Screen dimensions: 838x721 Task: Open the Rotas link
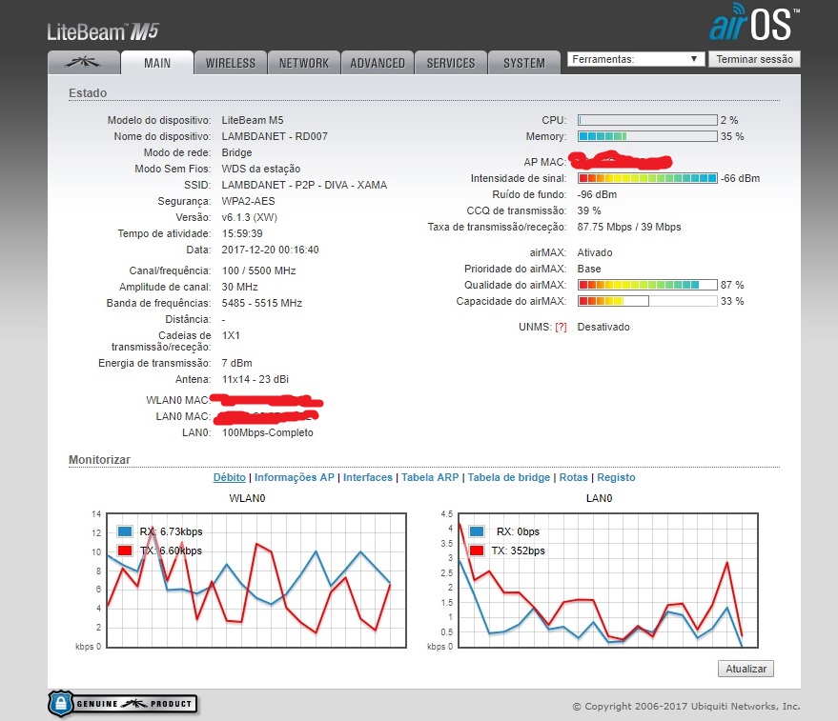(574, 477)
